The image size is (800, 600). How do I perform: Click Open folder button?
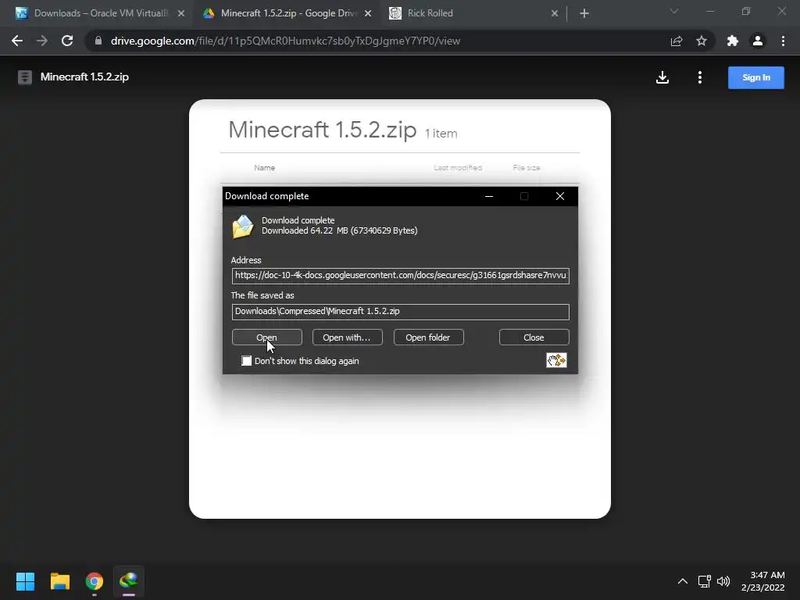click(x=429, y=337)
